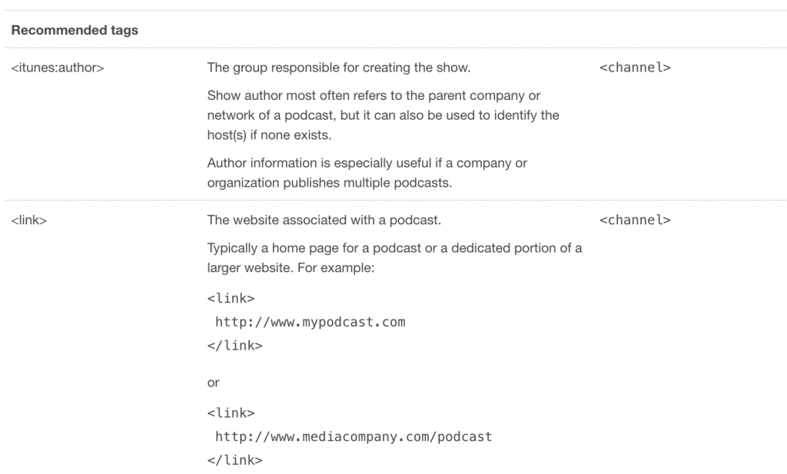Image resolution: width=787 pixels, height=474 pixels.
Task: Select the <link> tag name in left column
Action: tap(29, 220)
